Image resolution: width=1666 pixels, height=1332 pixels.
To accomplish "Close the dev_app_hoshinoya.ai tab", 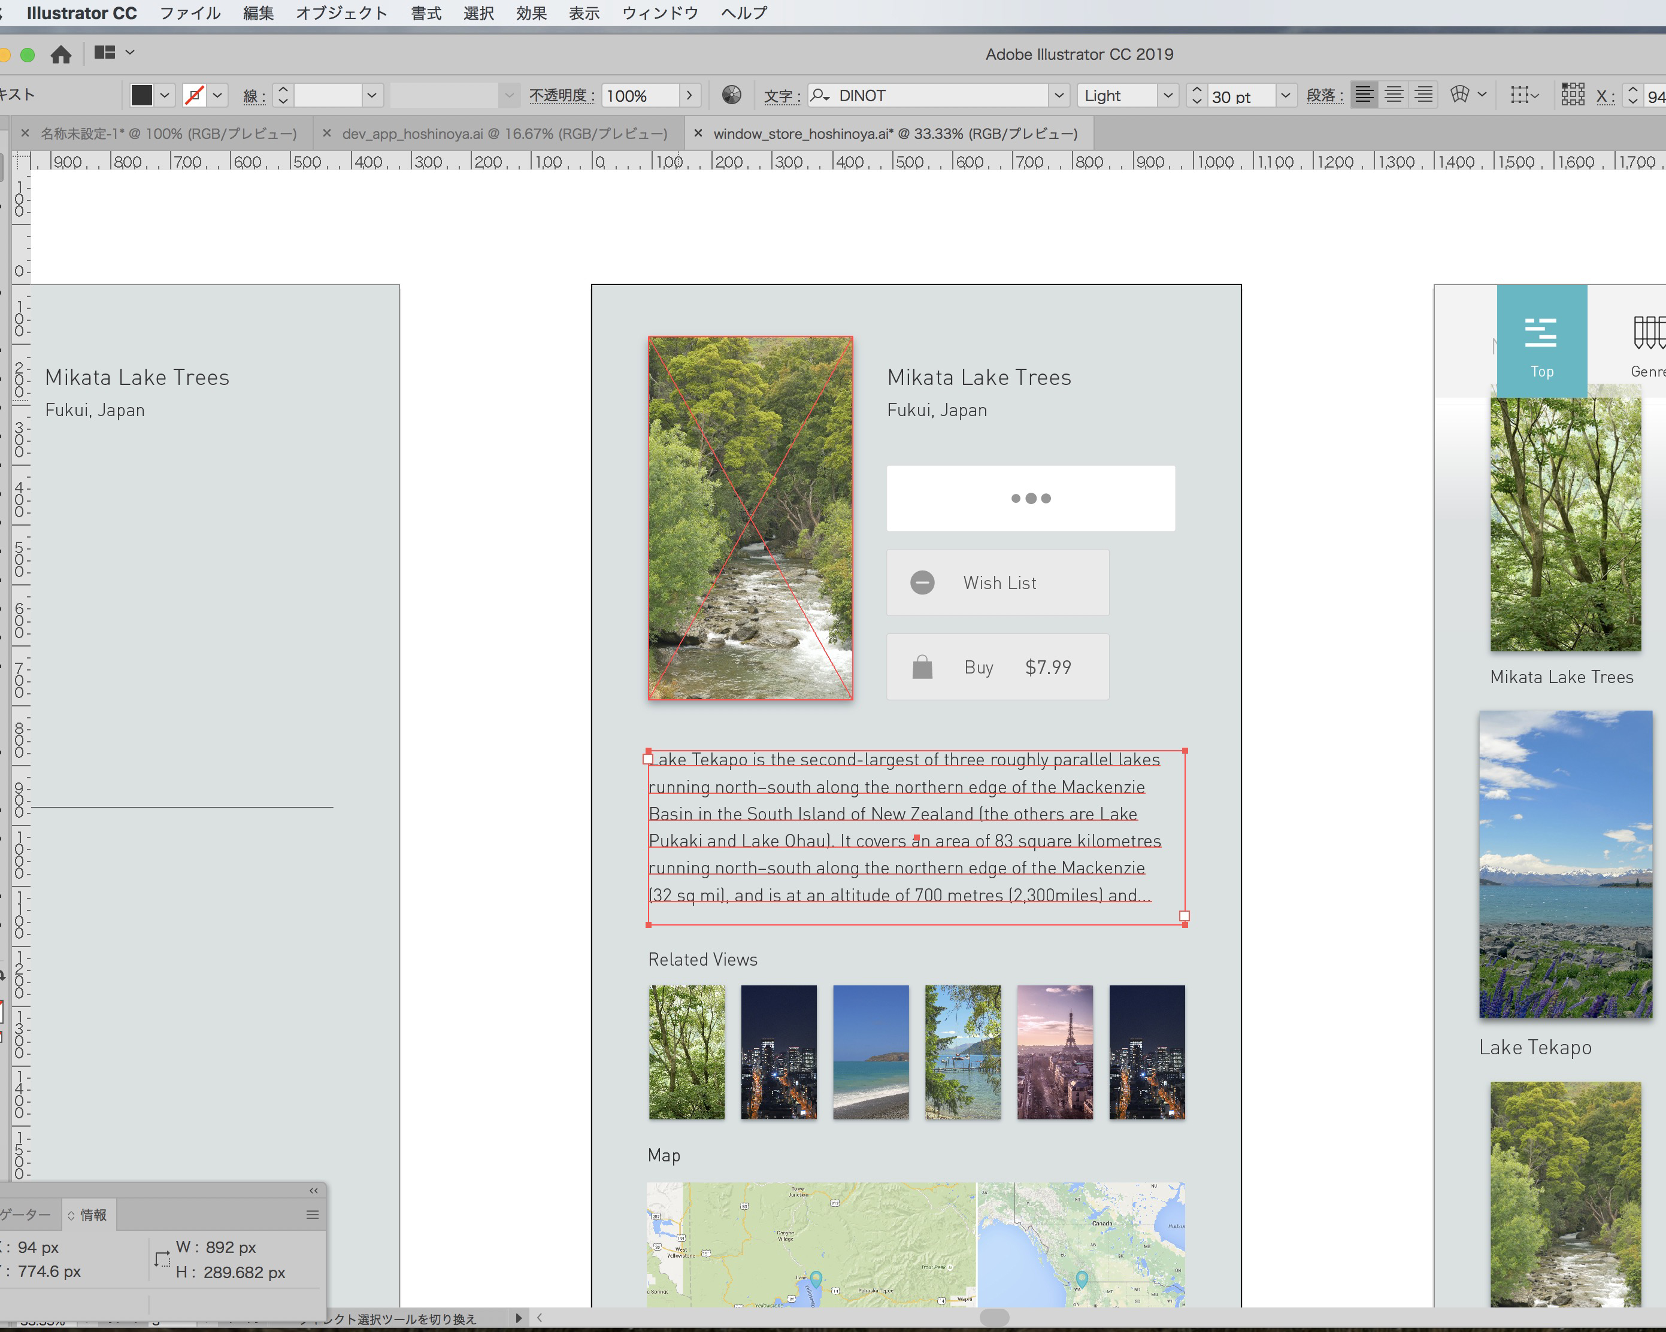I will 327,133.
